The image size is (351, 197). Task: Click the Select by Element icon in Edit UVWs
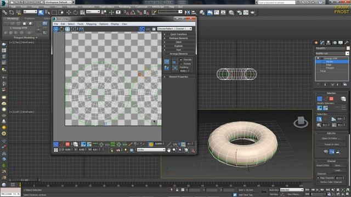point(76,144)
